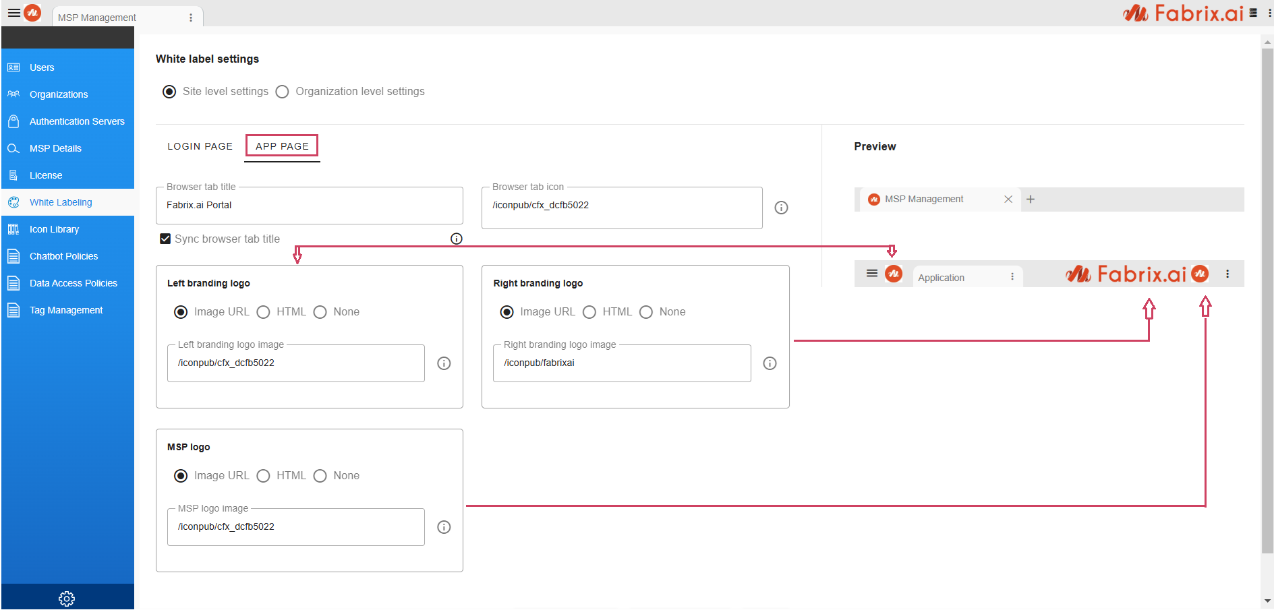
Task: Click info icon for Left branding logo image
Action: click(x=444, y=363)
